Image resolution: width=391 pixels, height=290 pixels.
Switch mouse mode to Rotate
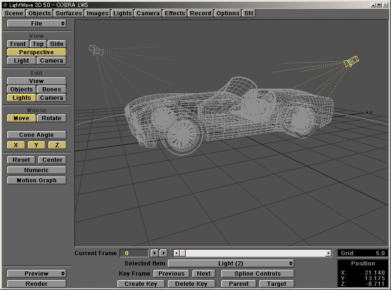tap(51, 118)
